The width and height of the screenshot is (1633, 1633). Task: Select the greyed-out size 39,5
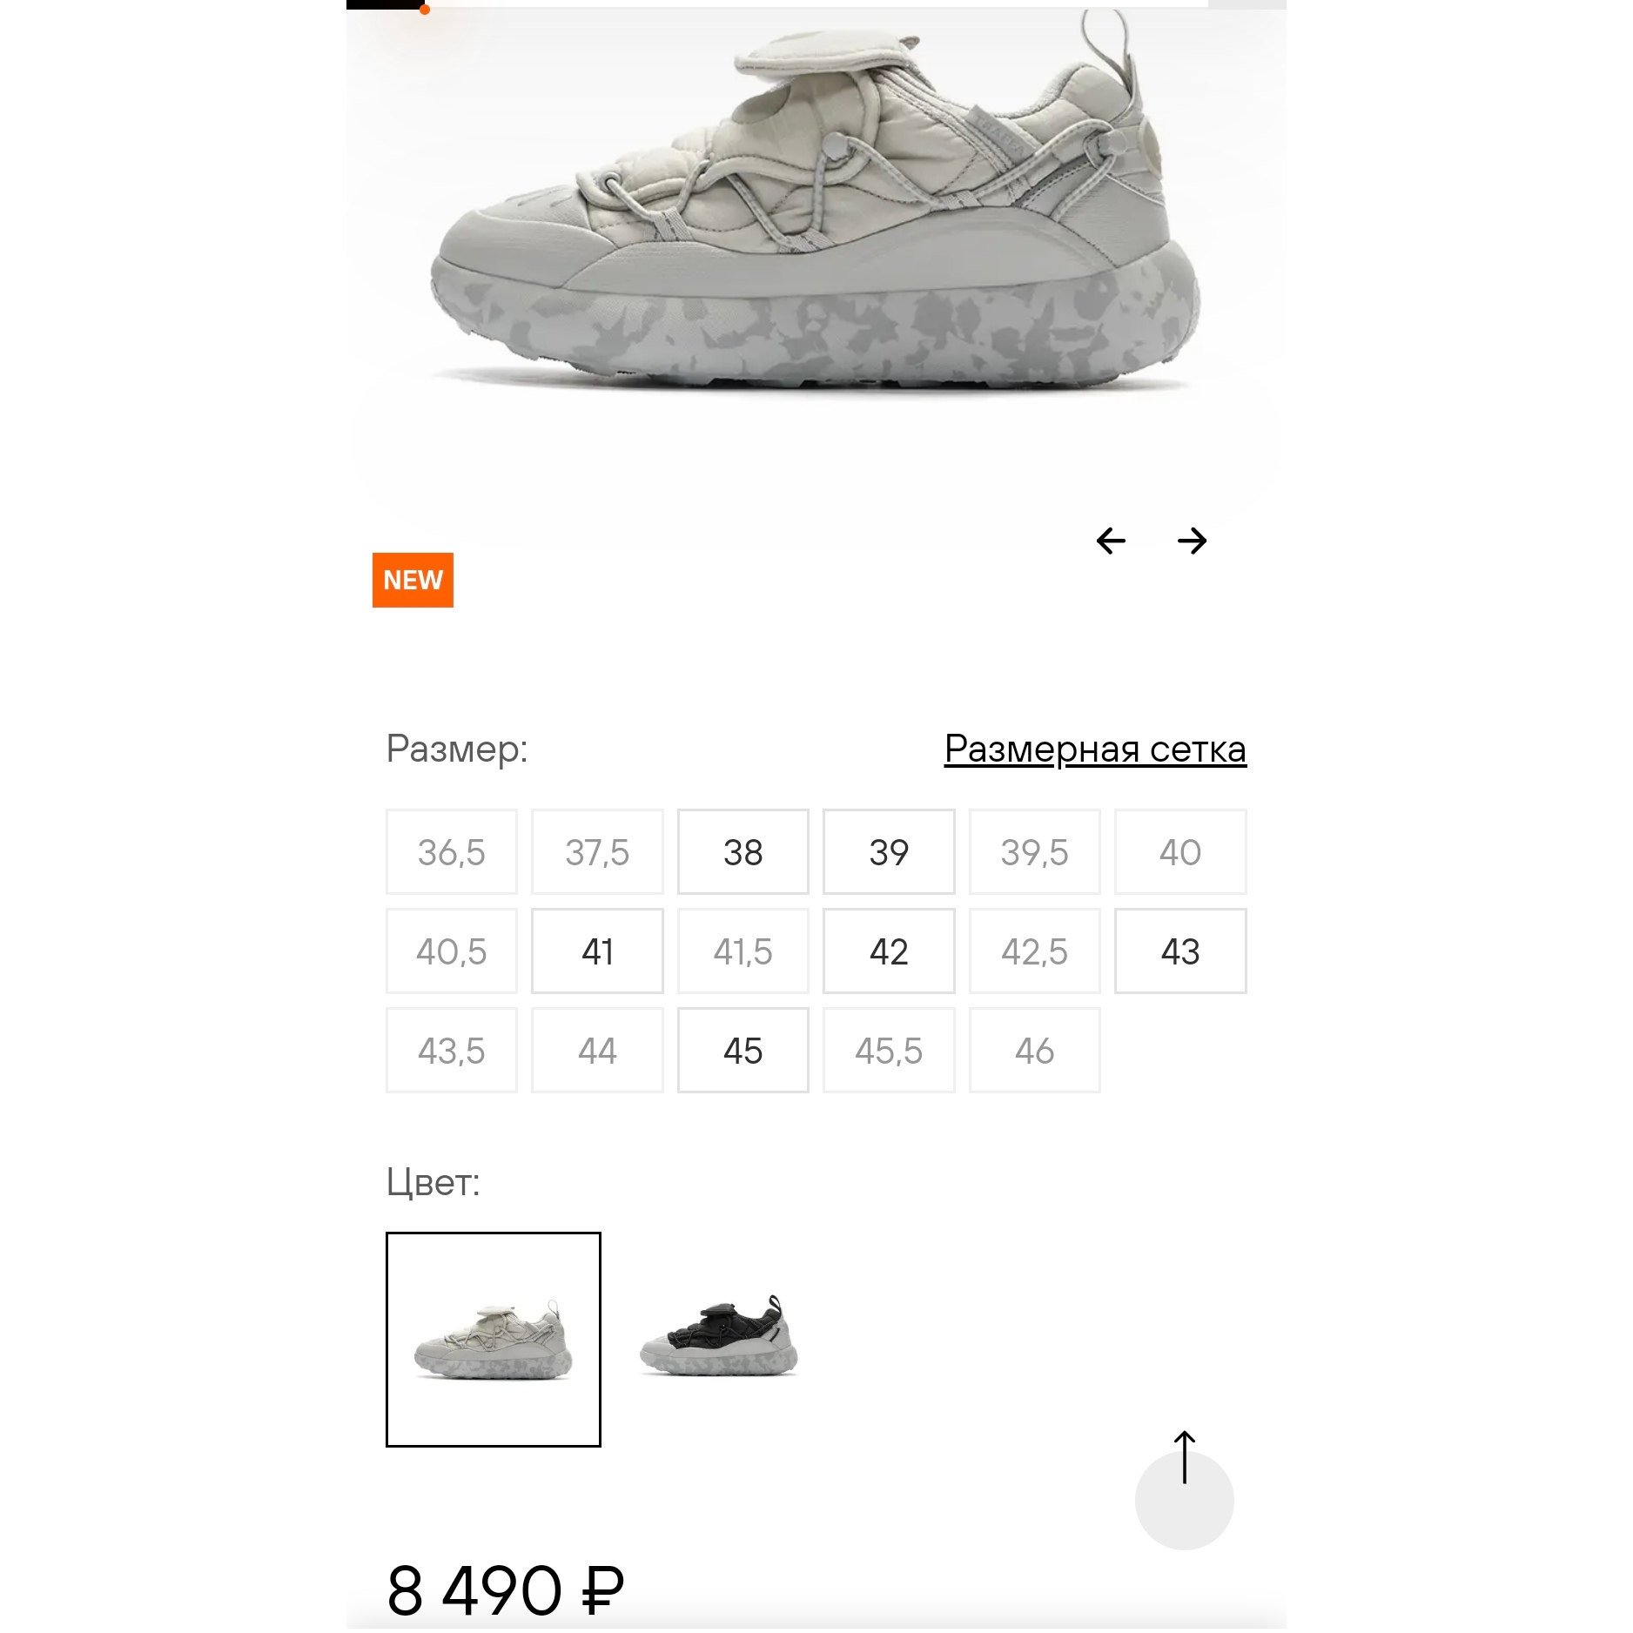[1034, 852]
